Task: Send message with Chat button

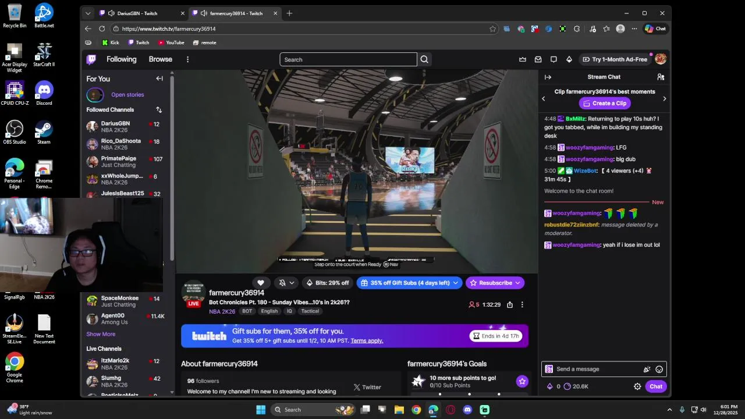Action: click(x=656, y=386)
